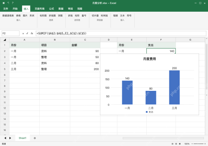The height and width of the screenshot is (146, 208).
Task: Click the 二月 bar labeled 80
Action: click(x=151, y=98)
